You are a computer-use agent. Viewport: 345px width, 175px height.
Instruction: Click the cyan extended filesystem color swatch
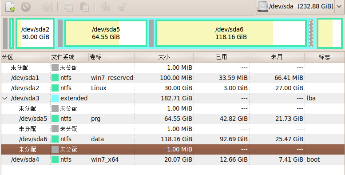[x=55, y=98]
